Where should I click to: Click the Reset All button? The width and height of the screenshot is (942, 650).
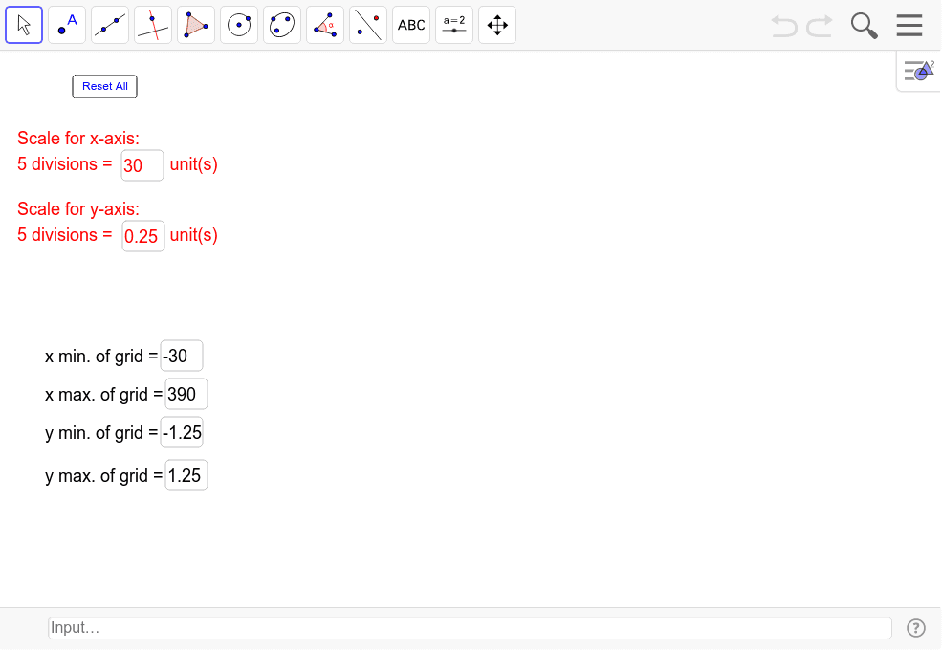pos(104,86)
